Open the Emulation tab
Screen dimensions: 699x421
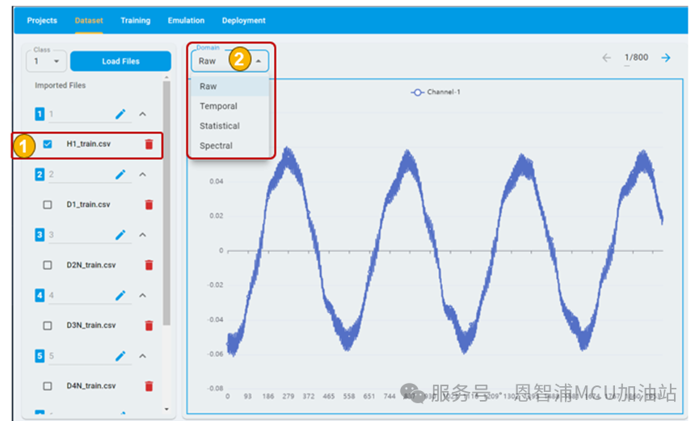coord(186,20)
